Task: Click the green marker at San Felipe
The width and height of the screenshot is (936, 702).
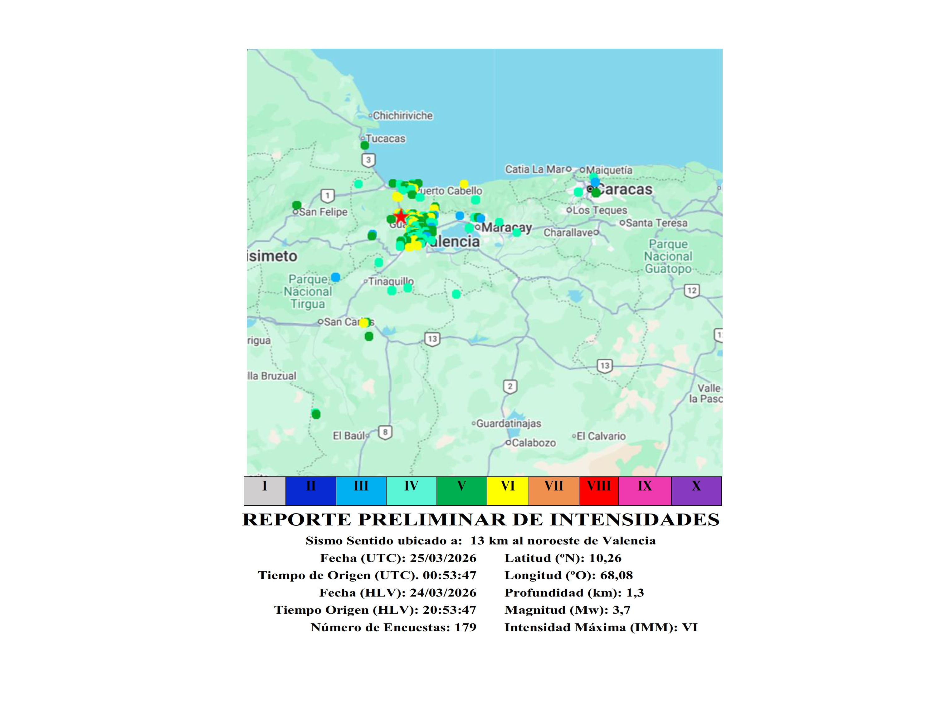Action: 297,205
